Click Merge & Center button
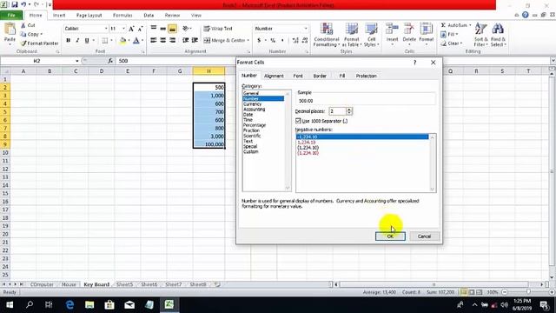 (226, 41)
